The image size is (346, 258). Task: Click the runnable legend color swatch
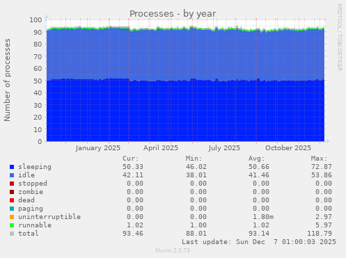(12, 225)
